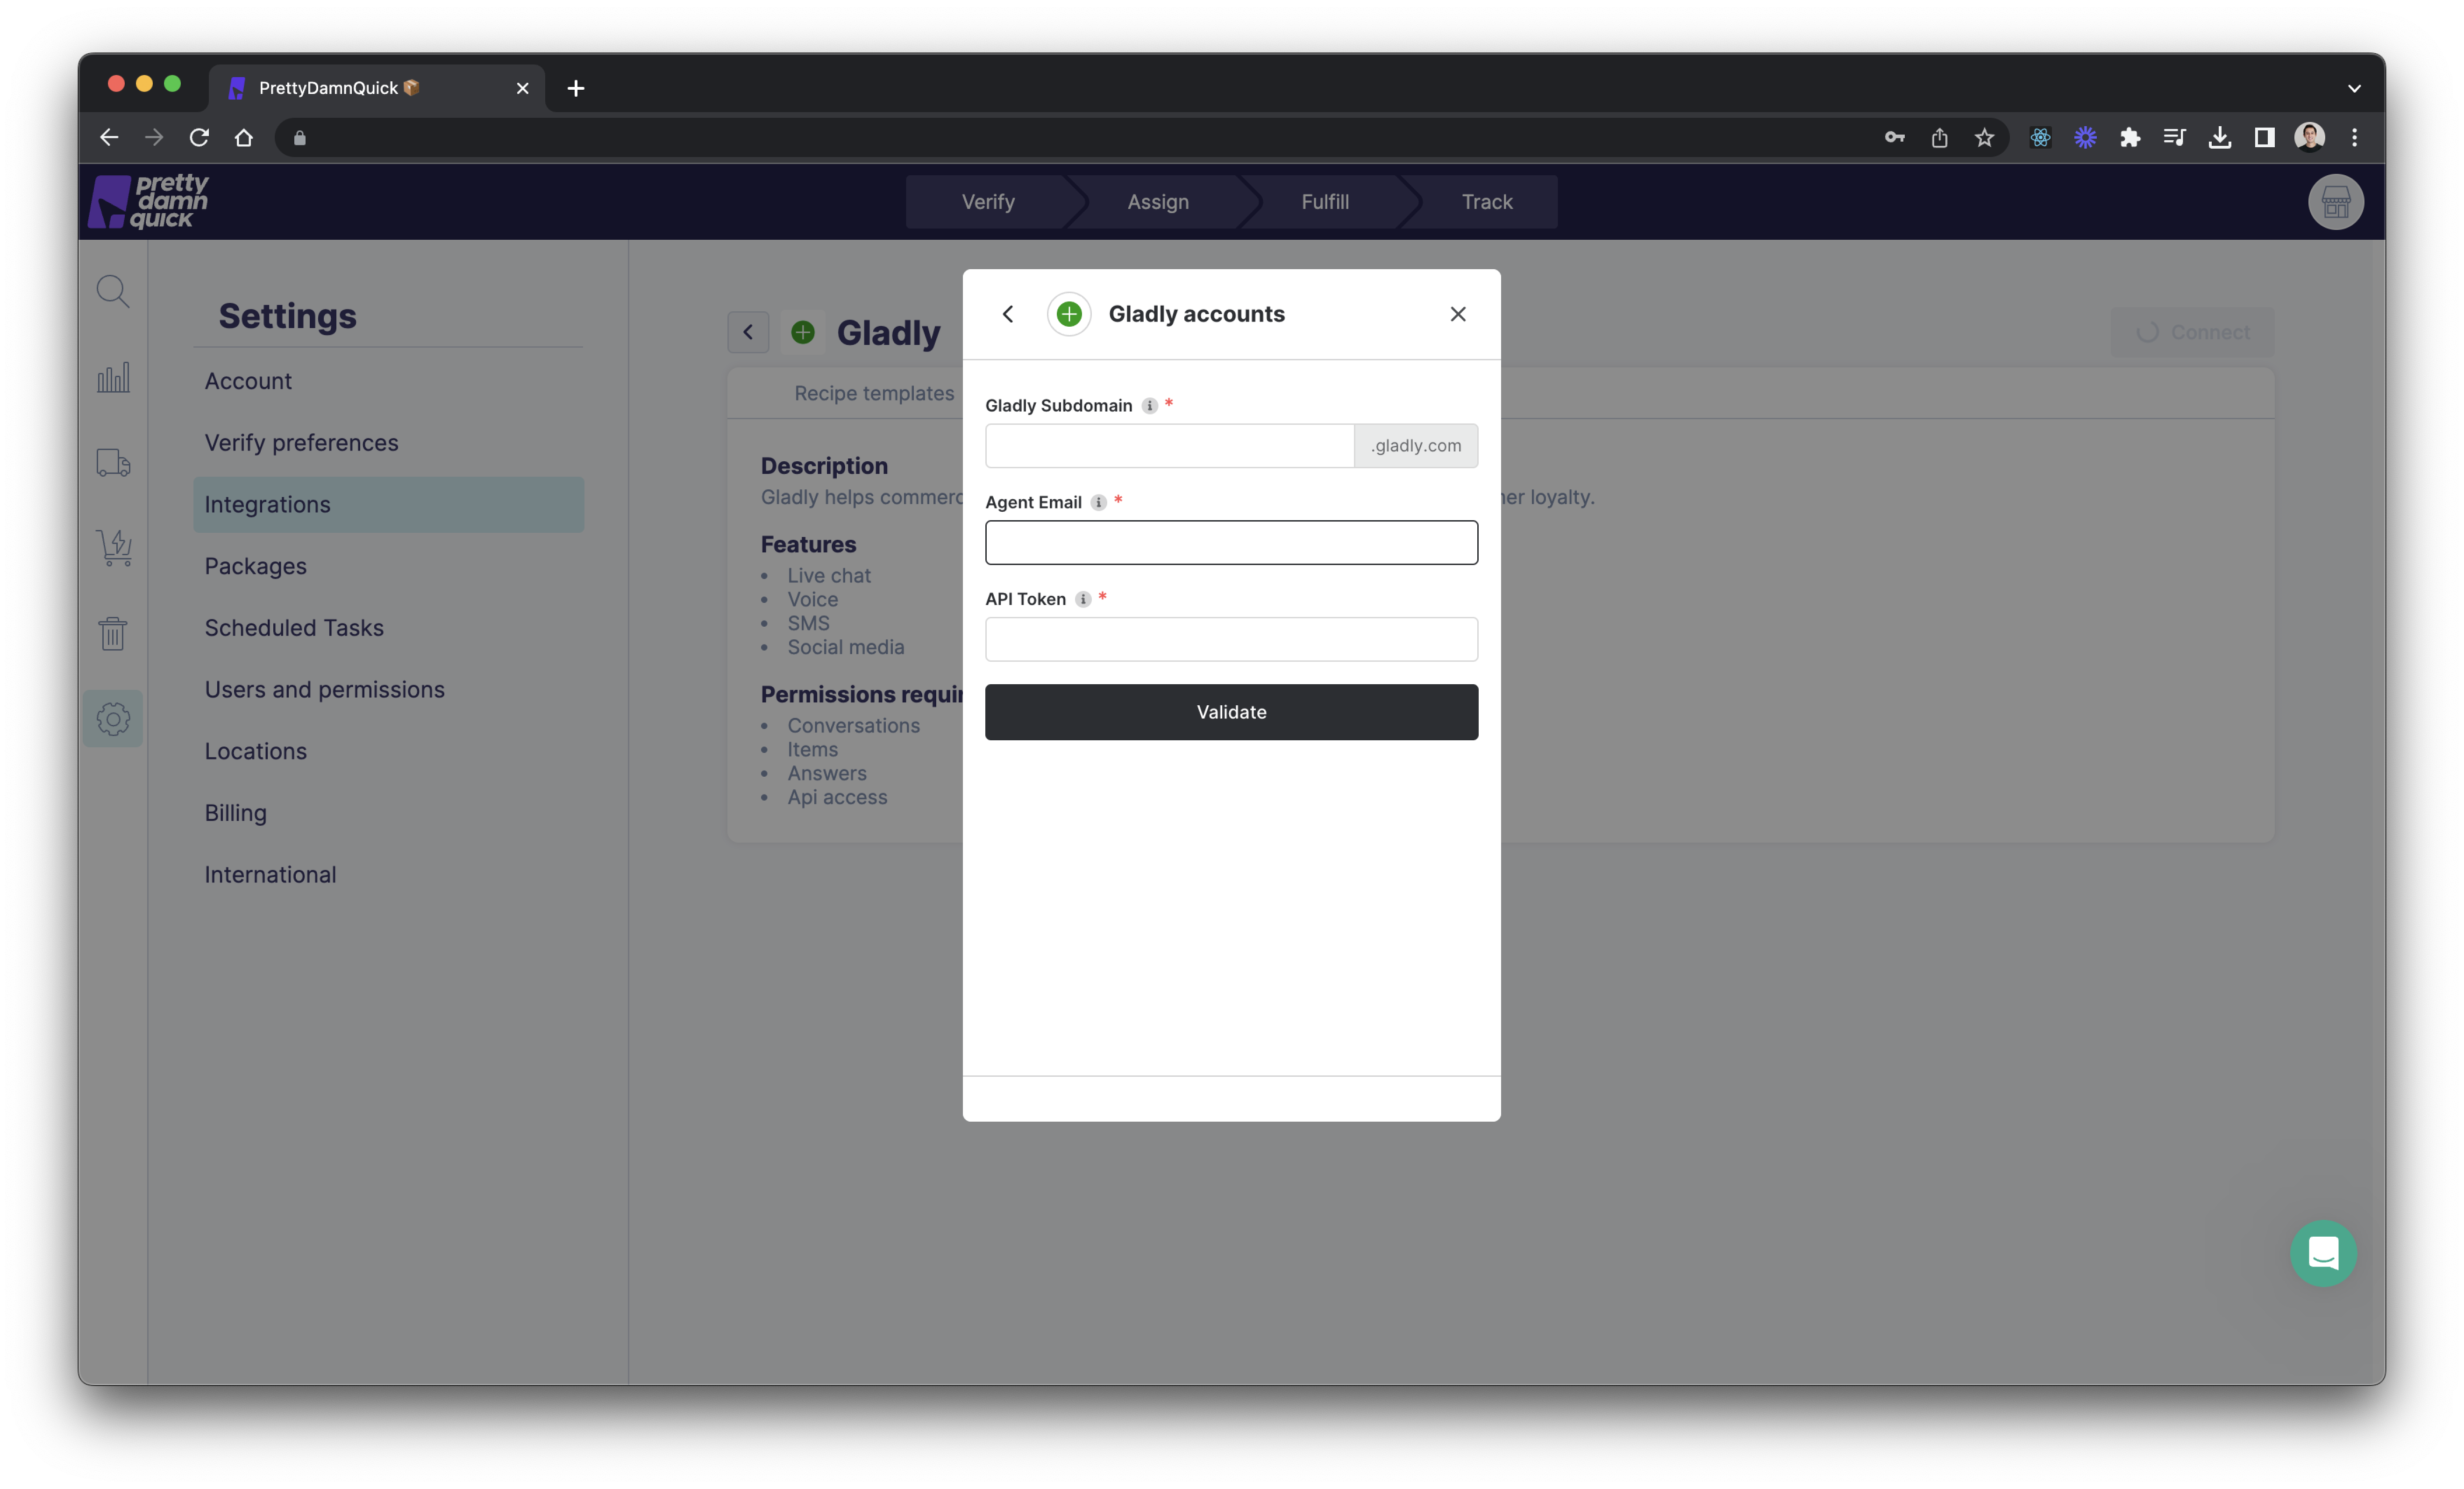
Task: Open the Verify preferences settings item
Action: click(x=301, y=442)
